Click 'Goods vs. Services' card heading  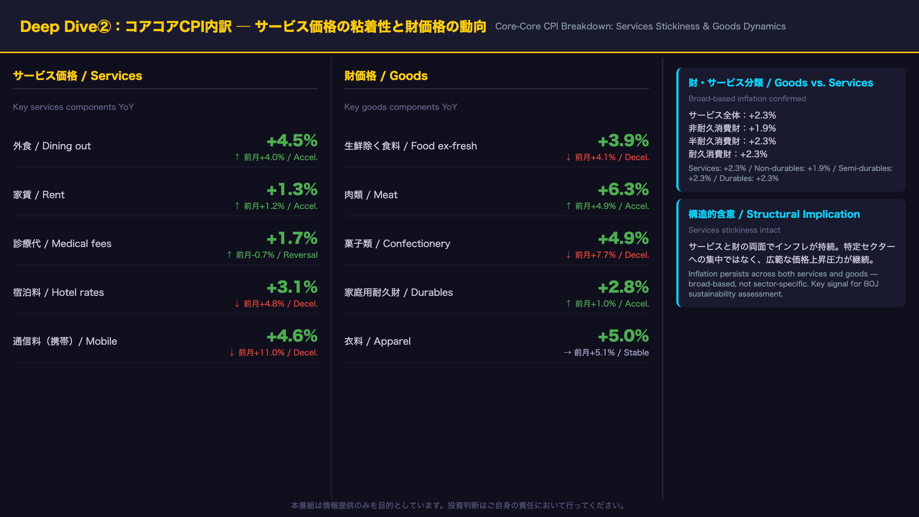(780, 83)
